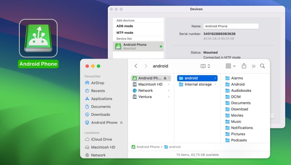Viewport: 291px width, 165px height.
Task: Click the Android Phone drive icon on desktop
Action: click(38, 38)
